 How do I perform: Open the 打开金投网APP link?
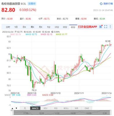point(88,27)
